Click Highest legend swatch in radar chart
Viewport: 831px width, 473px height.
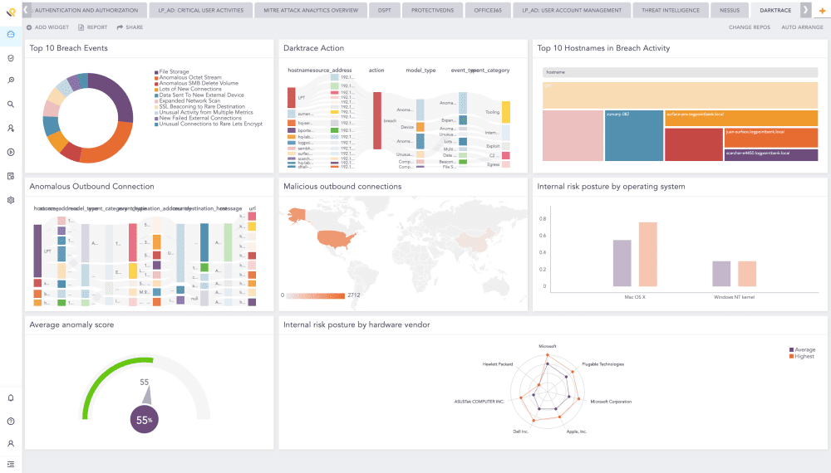791,356
